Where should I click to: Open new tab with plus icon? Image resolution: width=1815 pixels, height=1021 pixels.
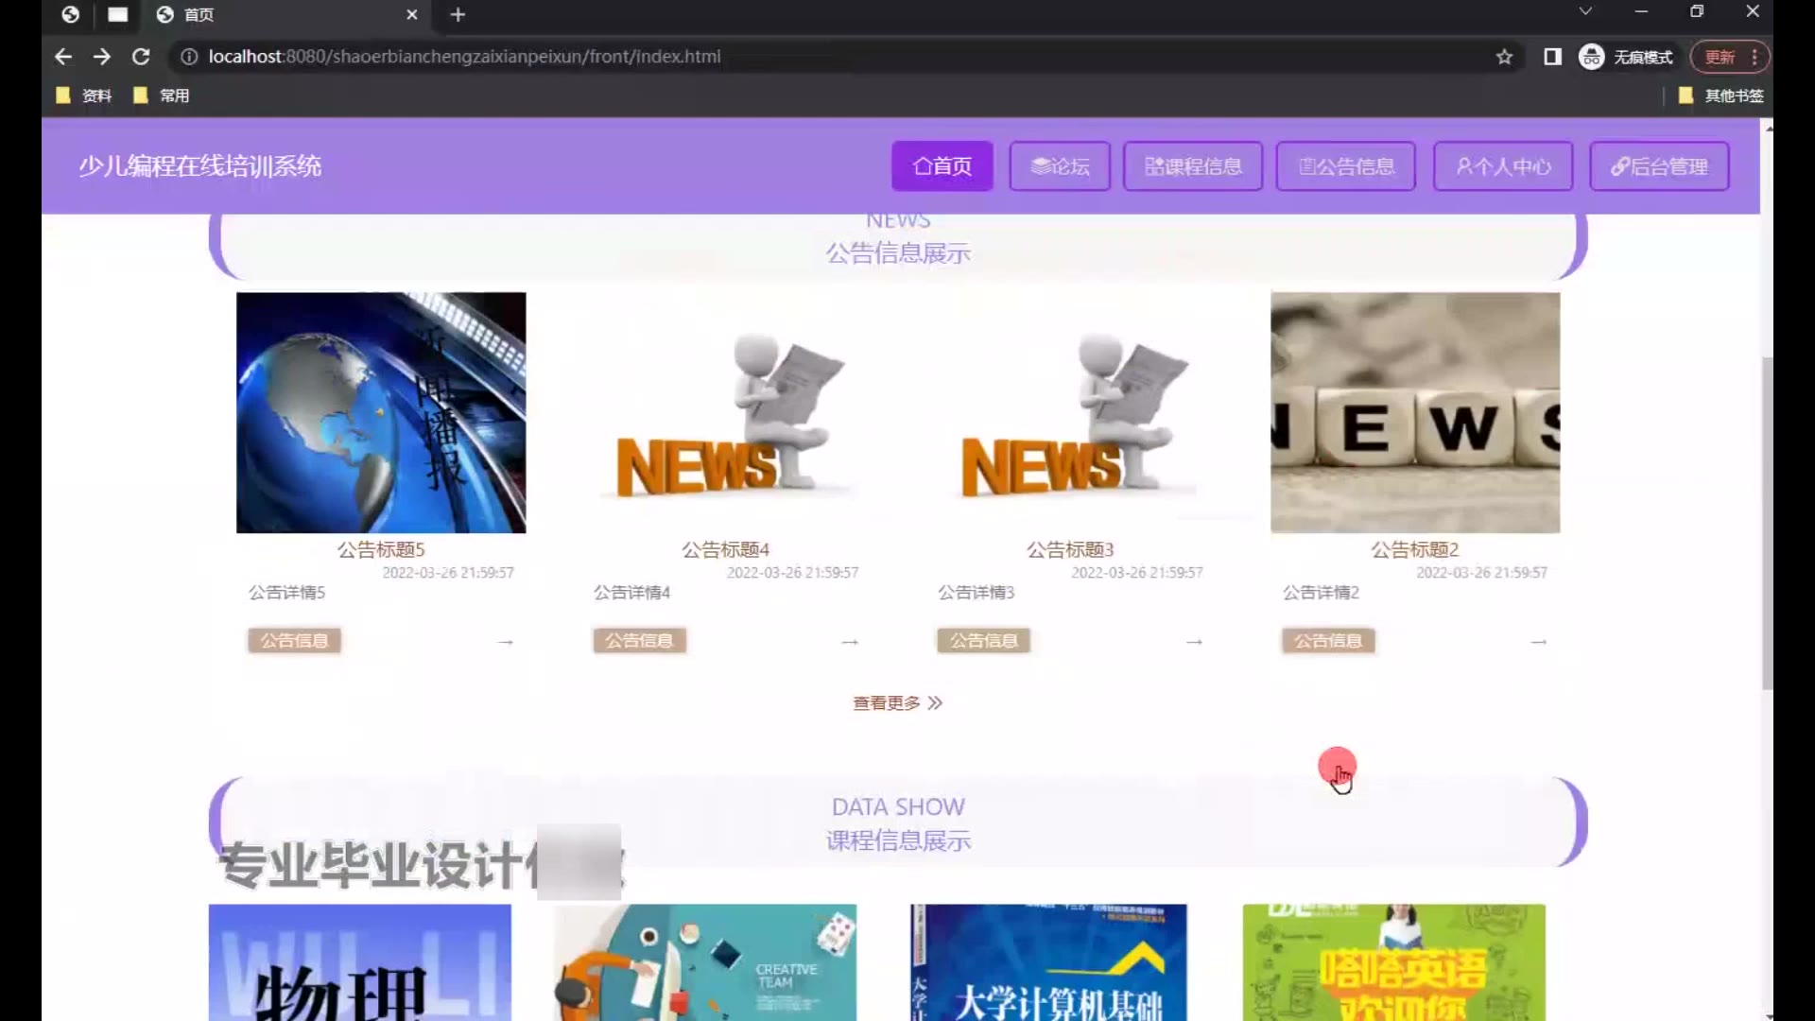(458, 14)
